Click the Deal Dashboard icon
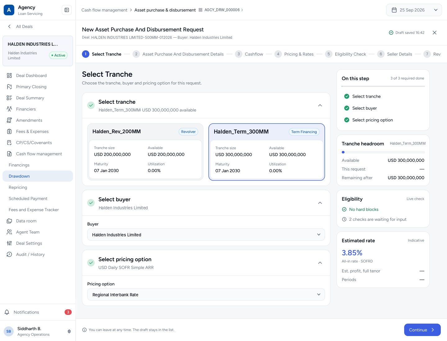The width and height of the screenshot is (447, 341). (x=9, y=75)
